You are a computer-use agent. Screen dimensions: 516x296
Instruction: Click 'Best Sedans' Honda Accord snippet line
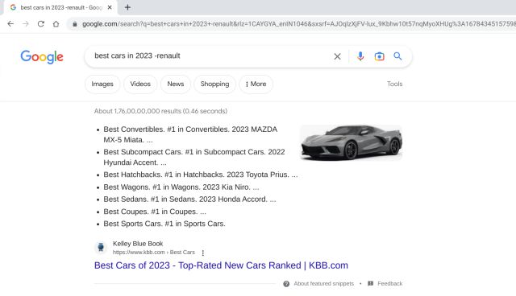coord(189,199)
